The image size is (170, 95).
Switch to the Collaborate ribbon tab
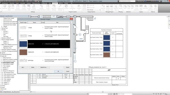click(44, 3)
